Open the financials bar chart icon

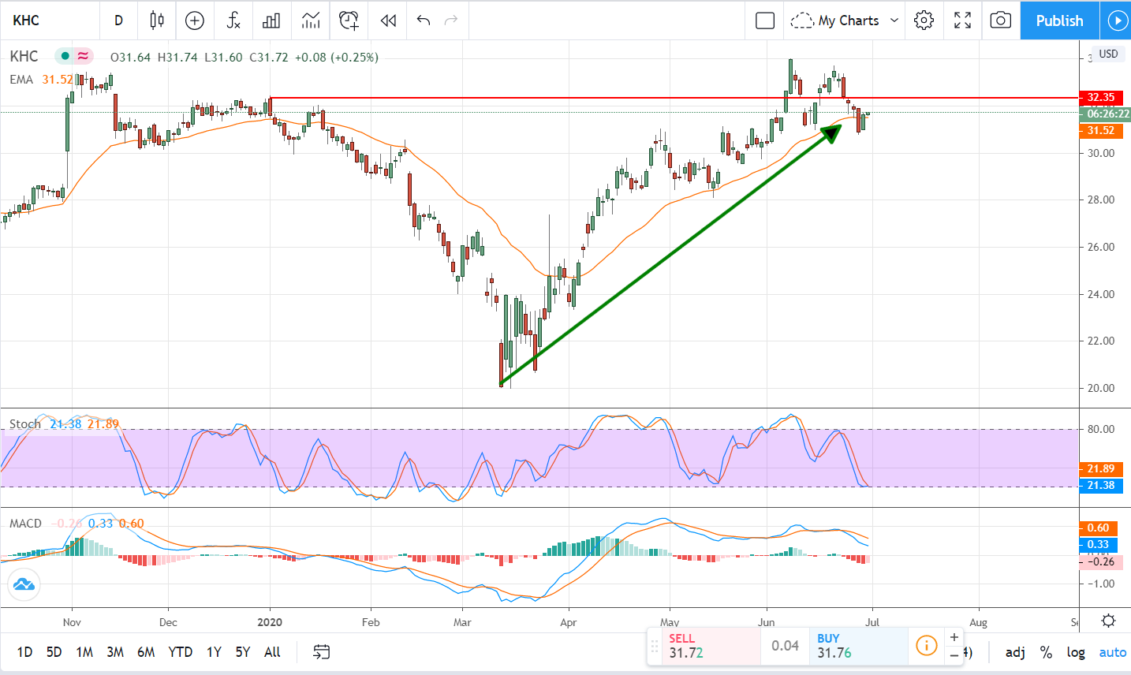click(x=271, y=21)
